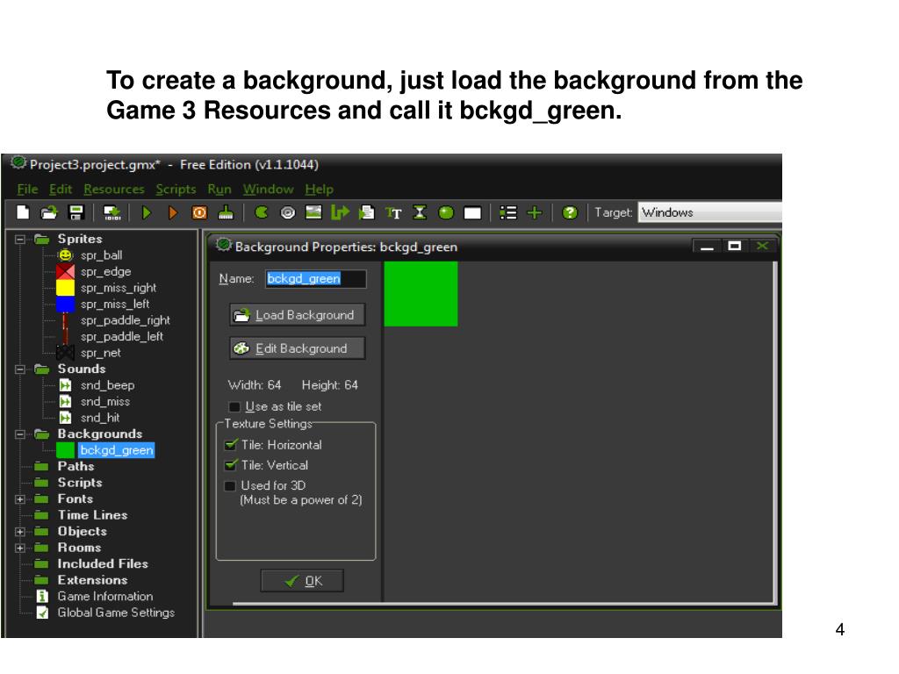Create a background with the picture icon
The image size is (899, 674).
click(x=313, y=212)
